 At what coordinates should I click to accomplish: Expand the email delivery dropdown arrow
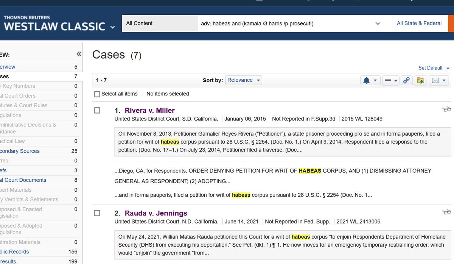[x=444, y=80]
